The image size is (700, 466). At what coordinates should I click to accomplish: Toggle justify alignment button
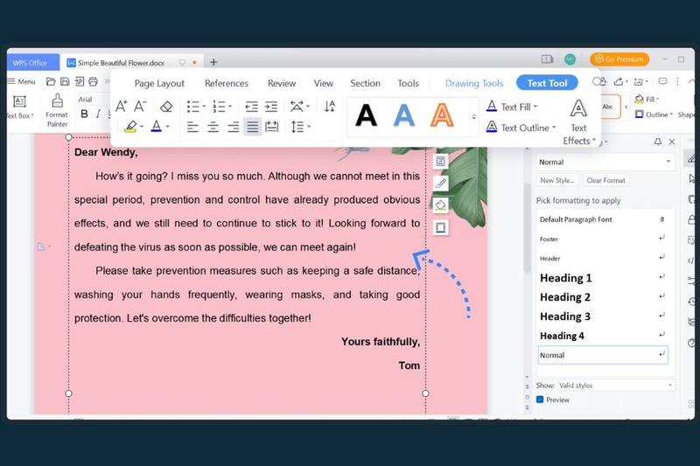click(252, 127)
